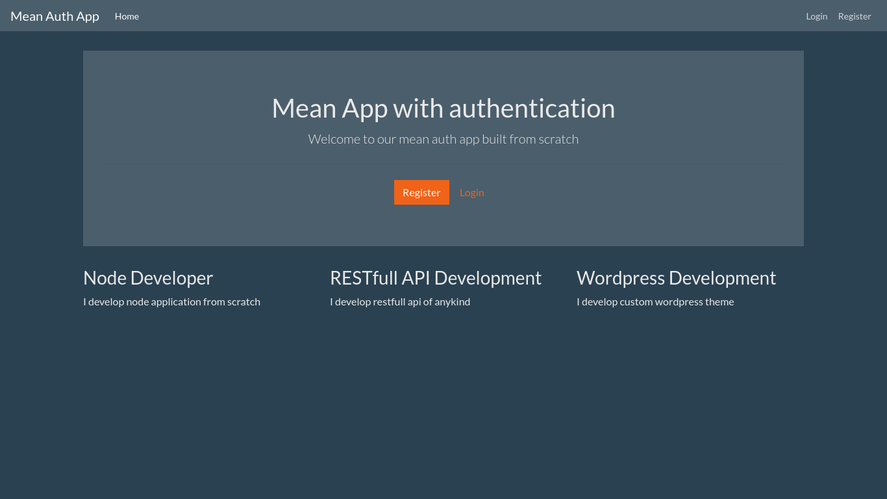Click the Mean Auth App brand logo
887x499 pixels.
55,16
